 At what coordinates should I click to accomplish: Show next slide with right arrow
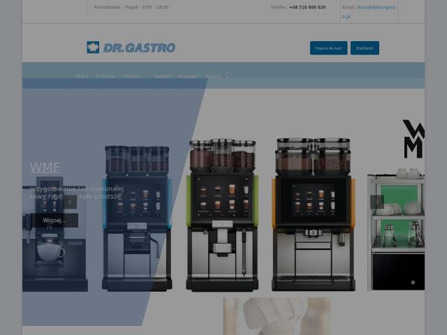[x=377, y=202]
